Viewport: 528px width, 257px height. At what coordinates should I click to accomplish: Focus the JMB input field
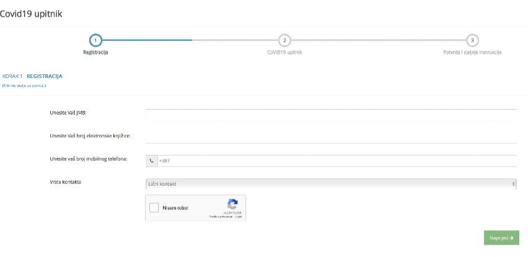coord(330,114)
